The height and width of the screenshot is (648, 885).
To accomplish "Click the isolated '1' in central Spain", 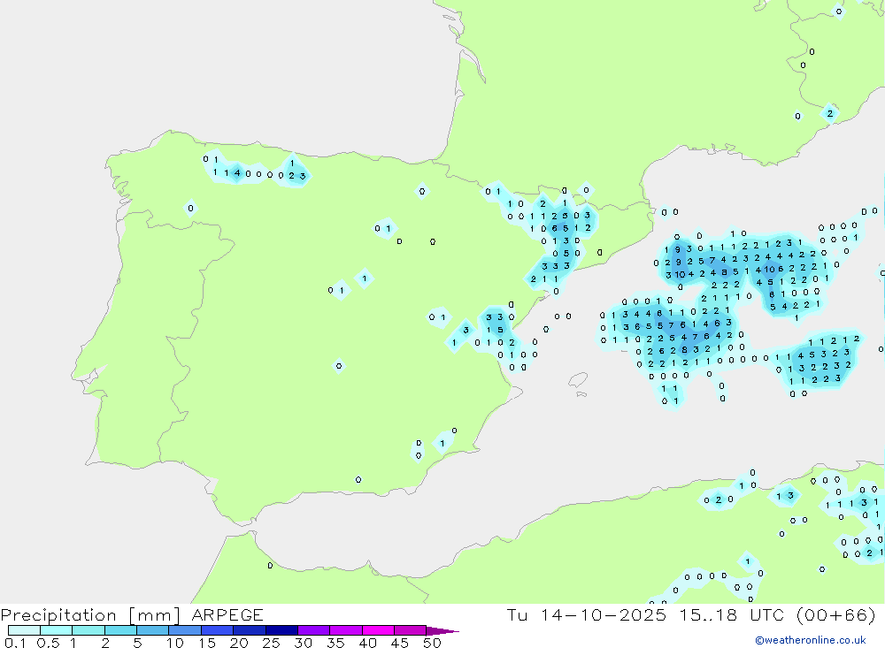I will click(x=365, y=278).
